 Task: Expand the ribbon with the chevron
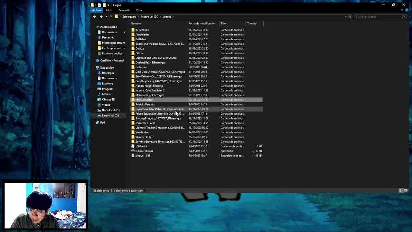[x=402, y=10]
